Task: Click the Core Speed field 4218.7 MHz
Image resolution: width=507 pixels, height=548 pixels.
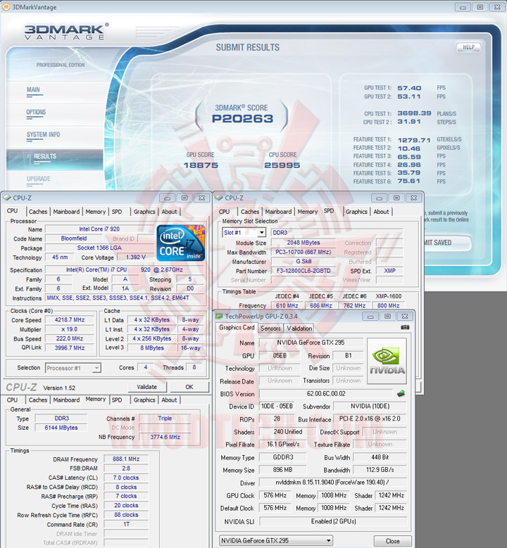Action: tap(70, 320)
